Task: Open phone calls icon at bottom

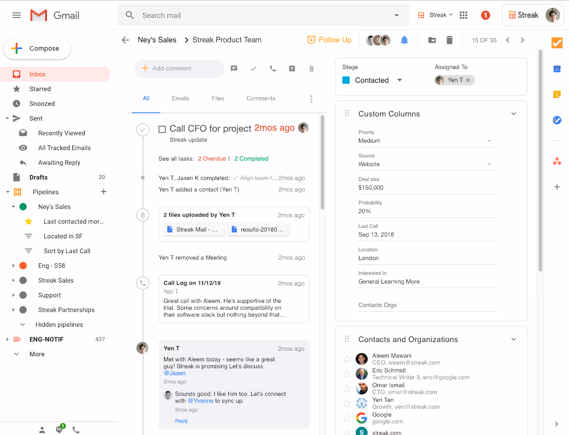Action: (76, 430)
